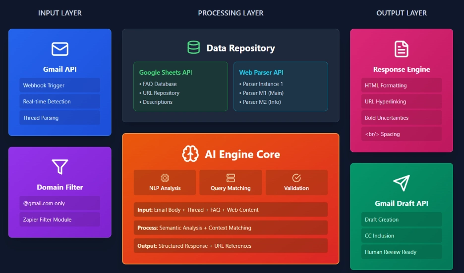
Task: Select the NLP Analysis tile
Action: (x=165, y=182)
